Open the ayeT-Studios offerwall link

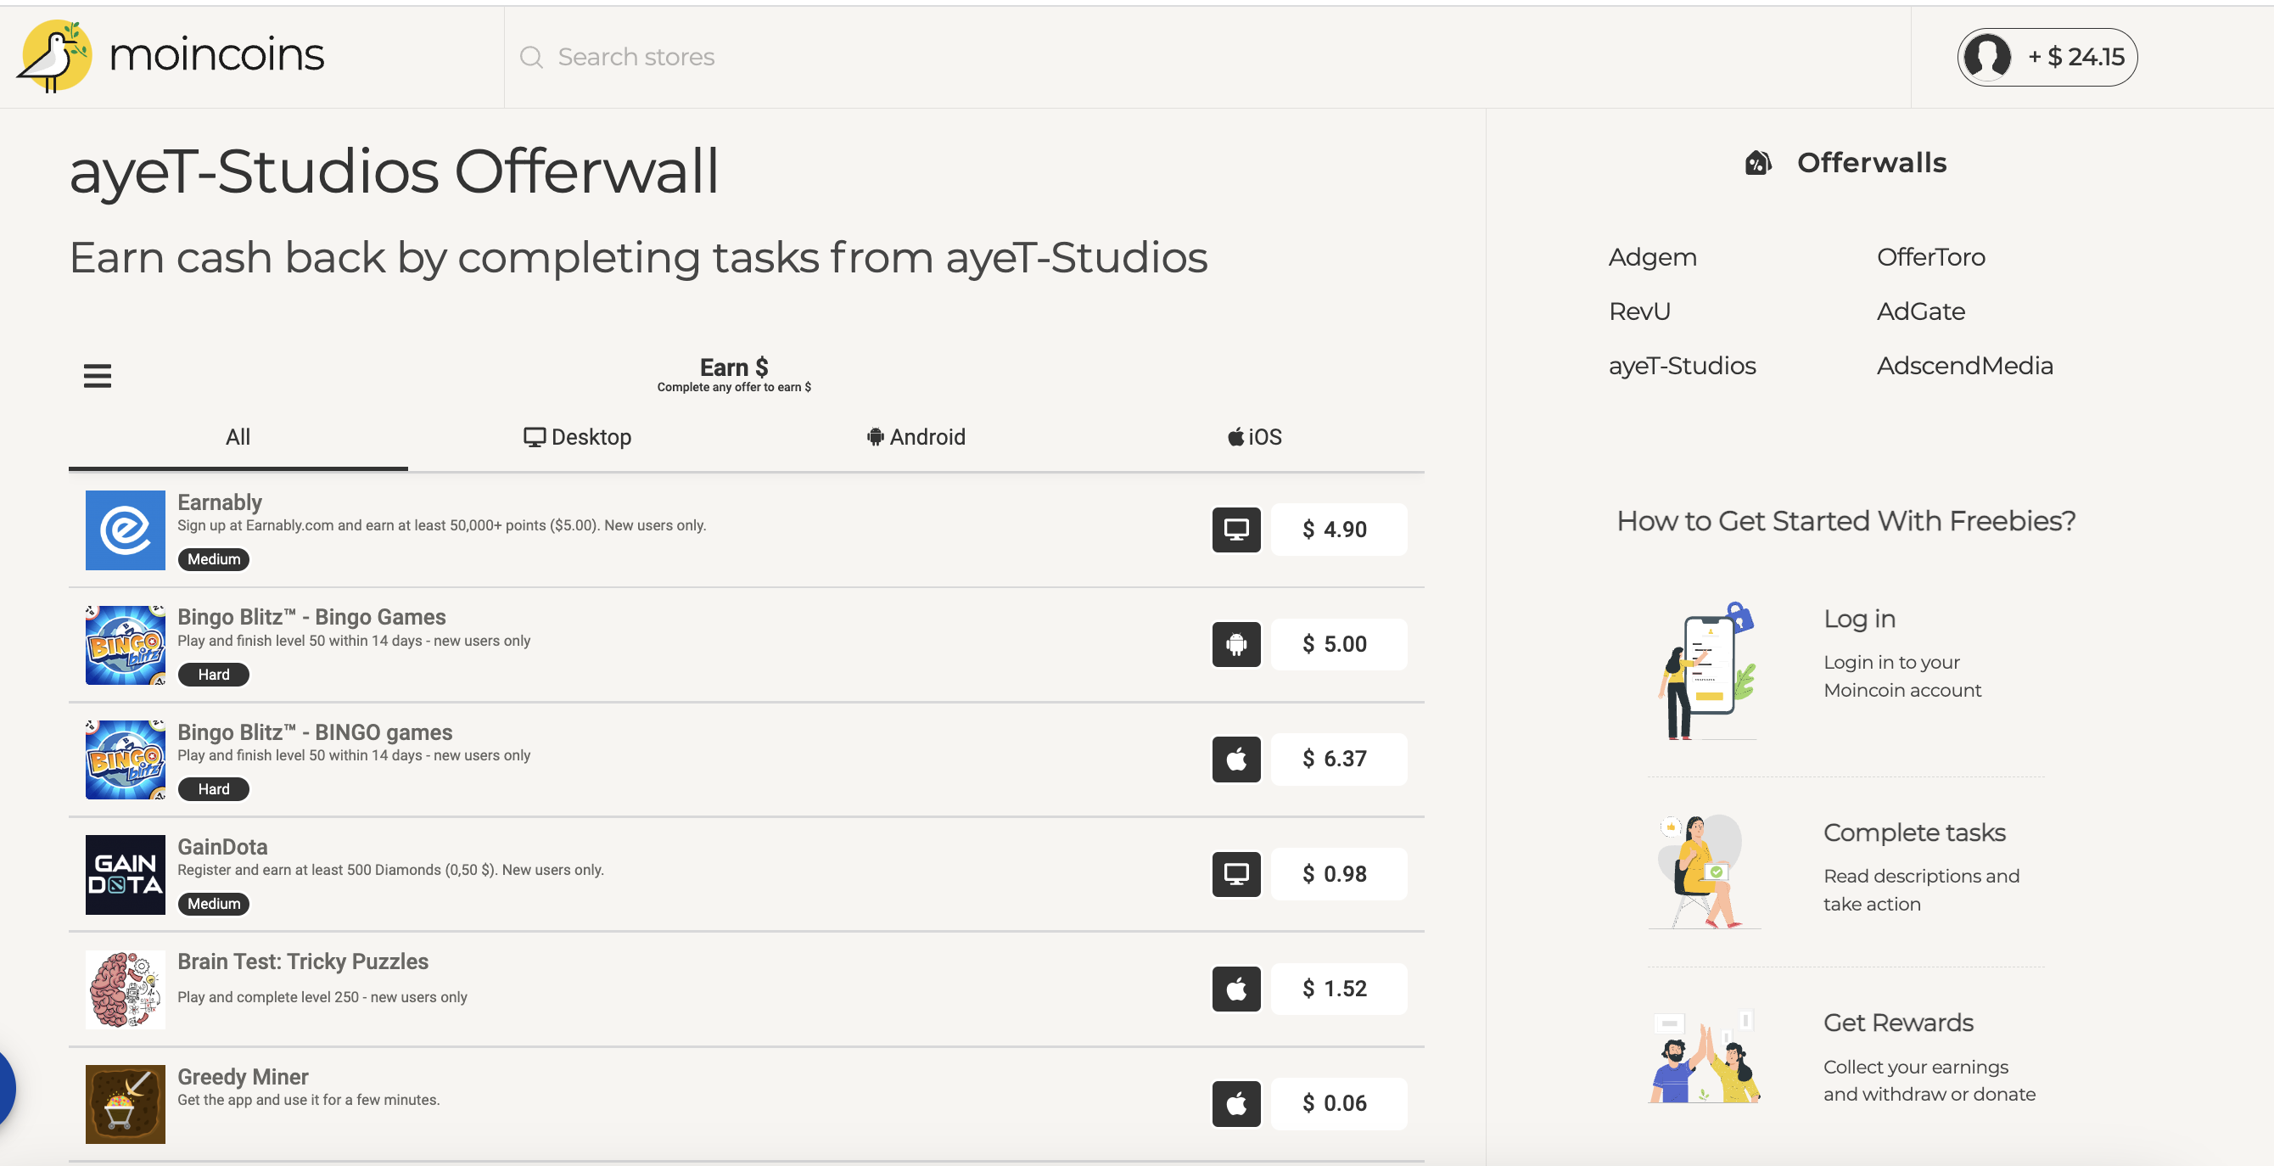click(1682, 367)
